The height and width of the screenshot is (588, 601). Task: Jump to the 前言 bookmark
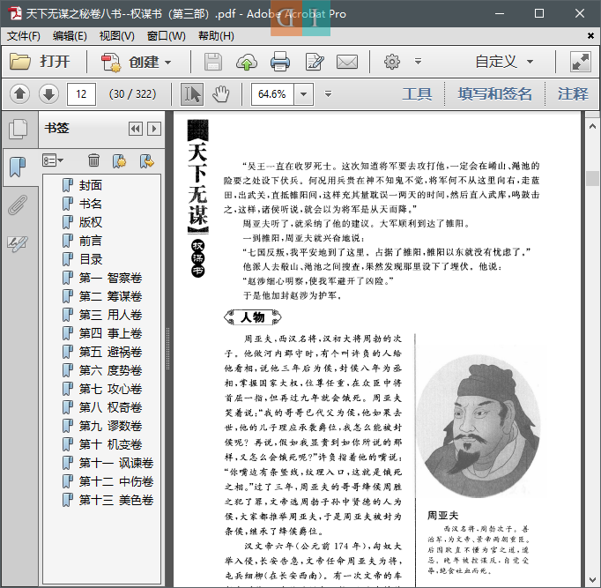click(x=91, y=241)
